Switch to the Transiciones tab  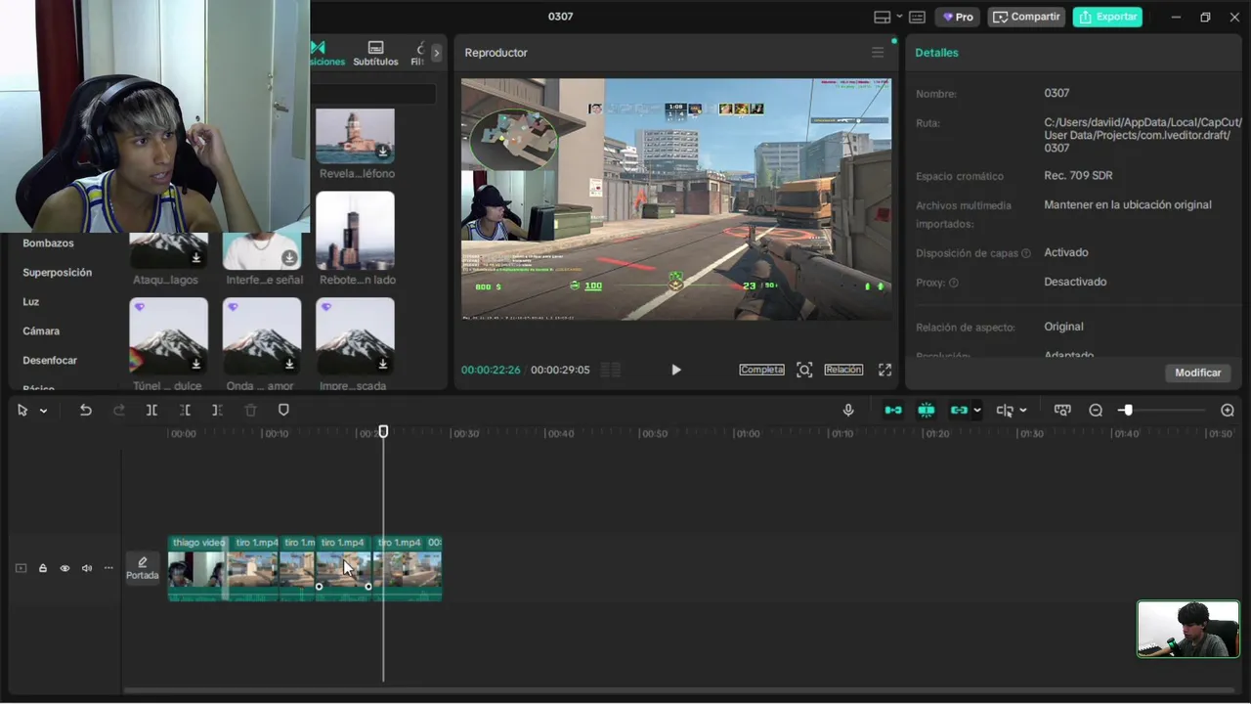pos(325,53)
